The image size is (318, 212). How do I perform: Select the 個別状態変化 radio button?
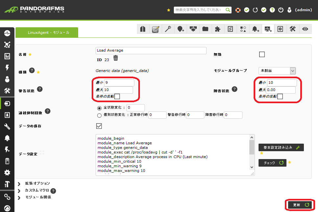[x=99, y=115]
